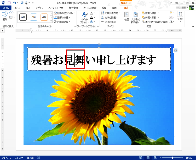The width and height of the screenshot is (196, 160).
Task: Click the draw text box icon
Action: (11, 17)
